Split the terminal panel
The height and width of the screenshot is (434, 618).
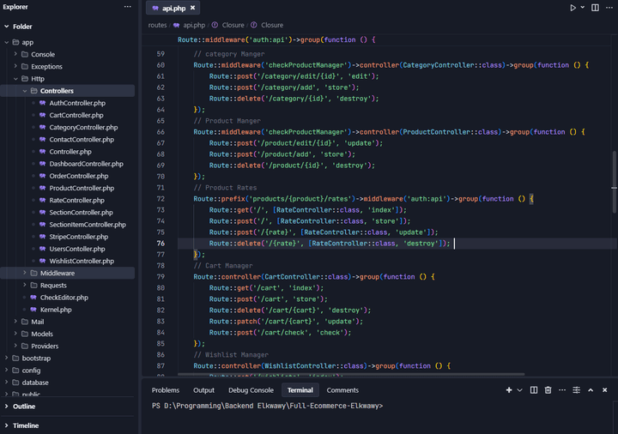[x=534, y=390]
